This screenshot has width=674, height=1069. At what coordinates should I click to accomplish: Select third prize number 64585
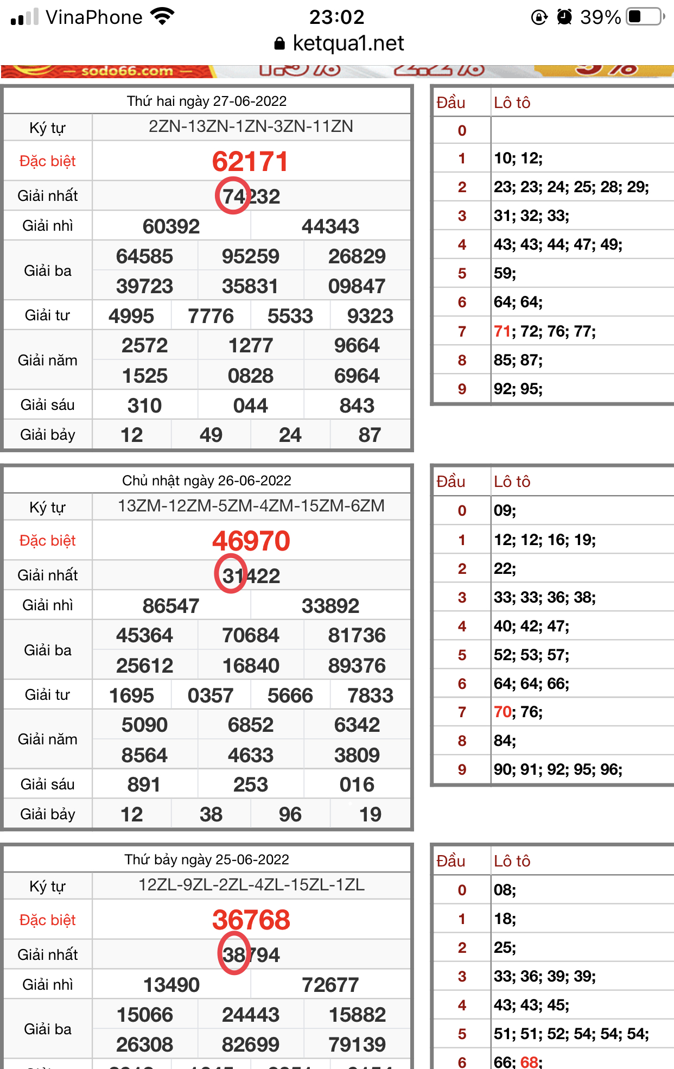pos(145,256)
